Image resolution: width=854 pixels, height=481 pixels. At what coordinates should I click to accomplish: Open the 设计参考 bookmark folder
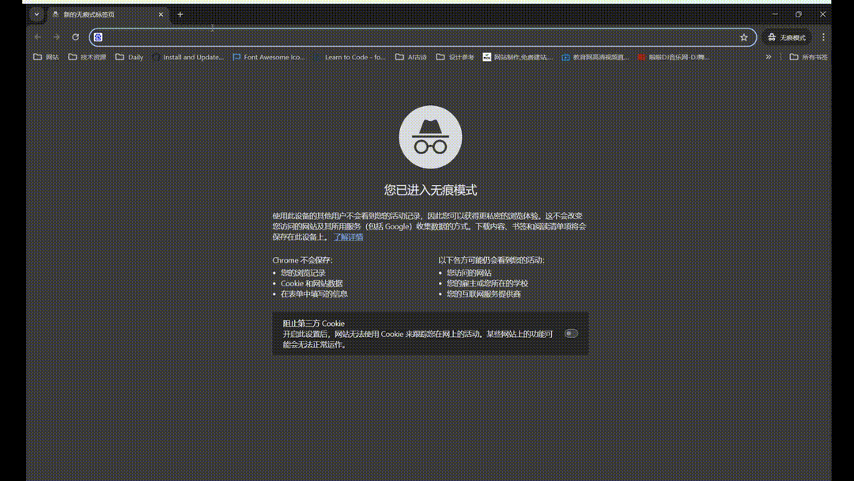pos(455,57)
